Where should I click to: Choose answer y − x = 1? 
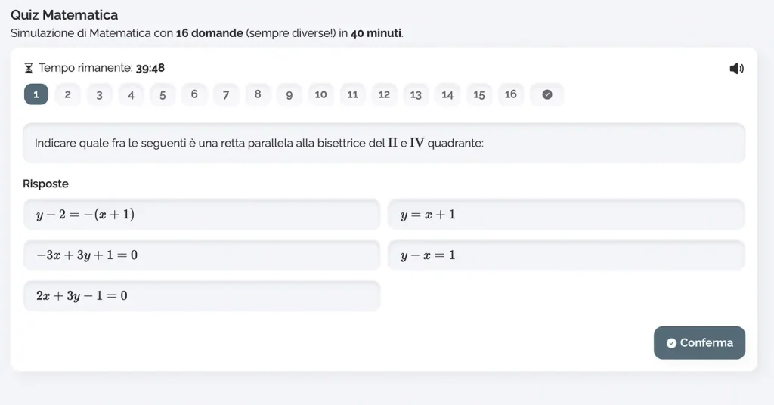566,255
